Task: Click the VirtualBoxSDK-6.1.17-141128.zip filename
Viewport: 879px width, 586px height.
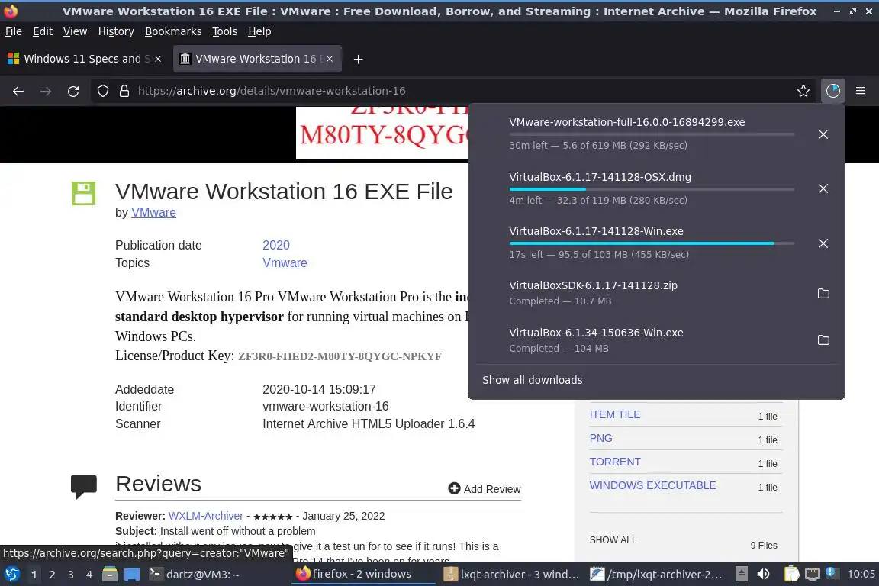Action: 593,285
